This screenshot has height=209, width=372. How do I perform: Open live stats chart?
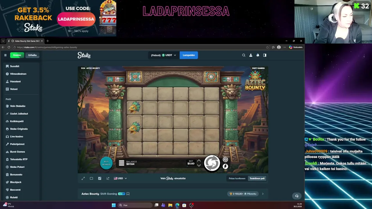click(100, 178)
